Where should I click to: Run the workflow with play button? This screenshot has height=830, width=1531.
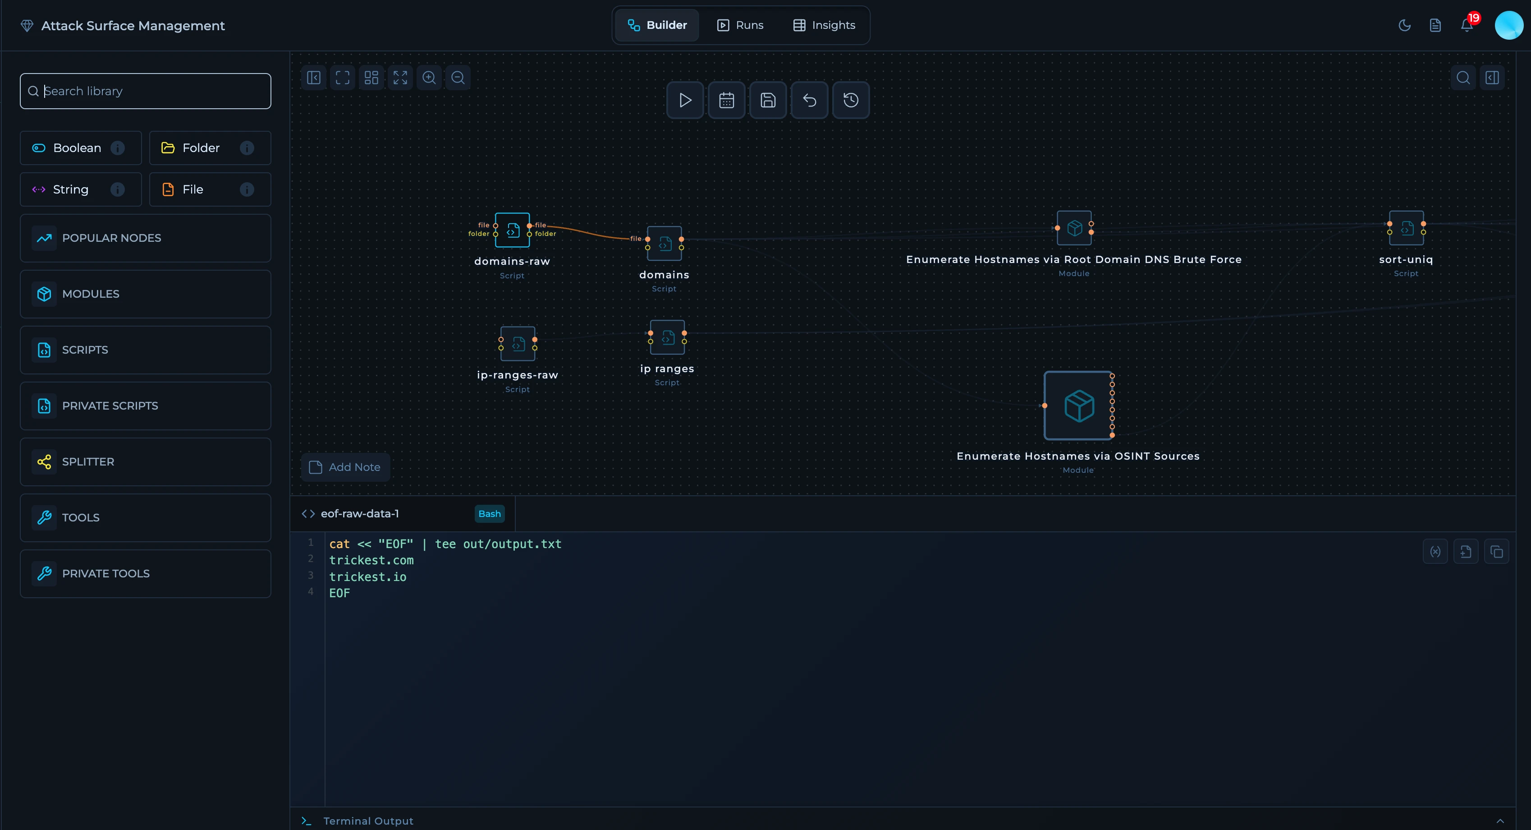[685, 100]
